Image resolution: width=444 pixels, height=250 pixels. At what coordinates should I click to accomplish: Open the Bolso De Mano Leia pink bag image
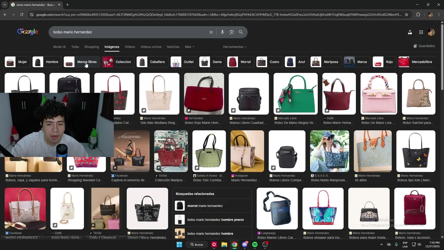(x=379, y=94)
